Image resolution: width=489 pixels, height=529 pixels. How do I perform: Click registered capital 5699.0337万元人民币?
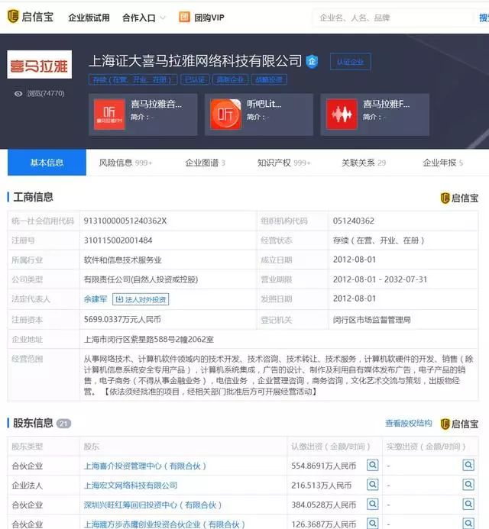122,319
